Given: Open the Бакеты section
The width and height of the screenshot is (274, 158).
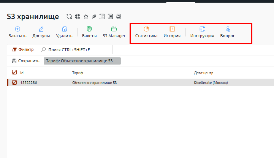Looking at the screenshot, I should click(x=89, y=32).
